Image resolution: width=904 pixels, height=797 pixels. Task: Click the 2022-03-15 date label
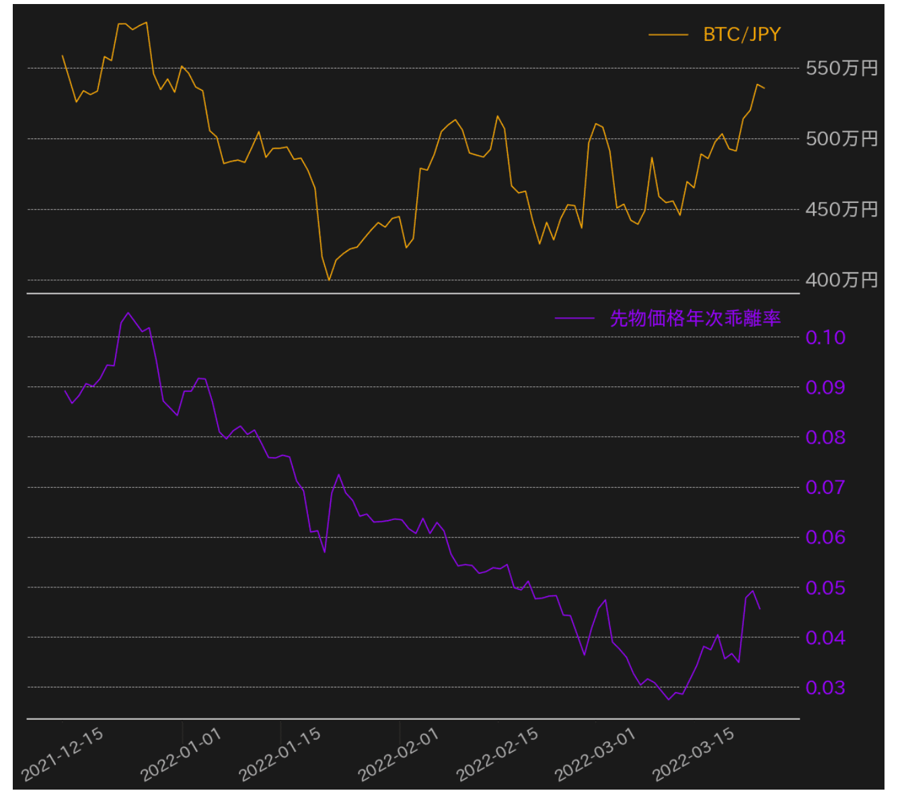tap(693, 754)
